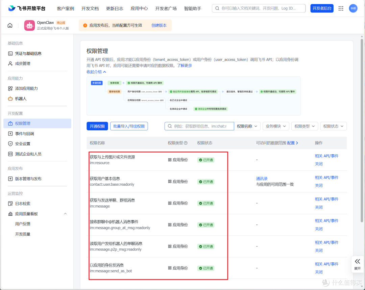Screen dimensions: 365x290
Task: Click the page vertical scrollbar
Action: pos(362,130)
